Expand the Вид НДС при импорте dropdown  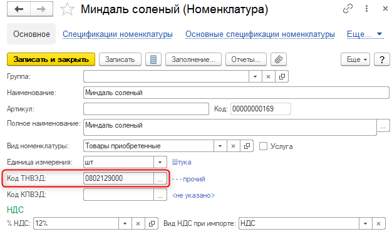[x=366, y=223]
